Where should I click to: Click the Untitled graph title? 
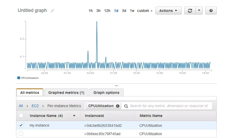(32, 10)
